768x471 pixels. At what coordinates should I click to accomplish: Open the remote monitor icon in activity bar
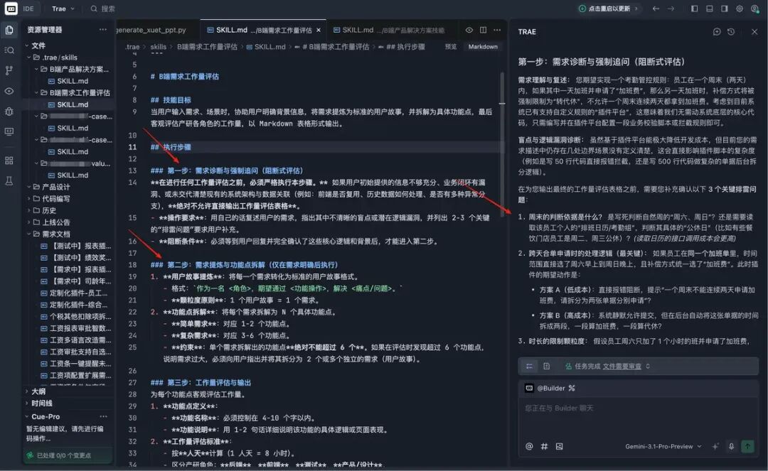pyautogui.click(x=9, y=131)
